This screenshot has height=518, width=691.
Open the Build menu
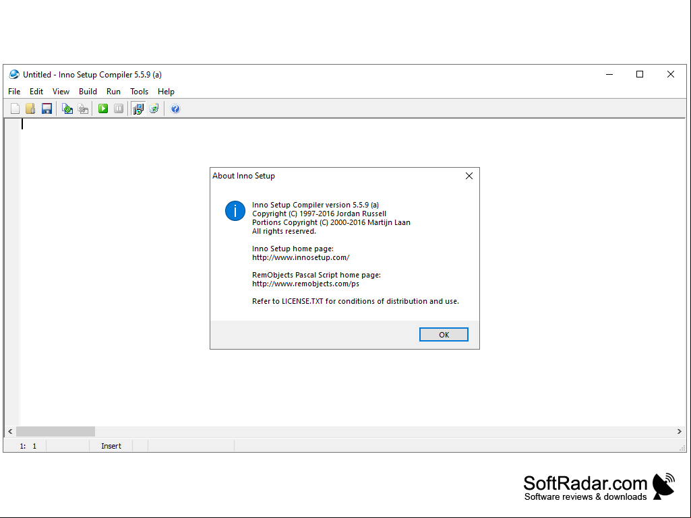[88, 92]
